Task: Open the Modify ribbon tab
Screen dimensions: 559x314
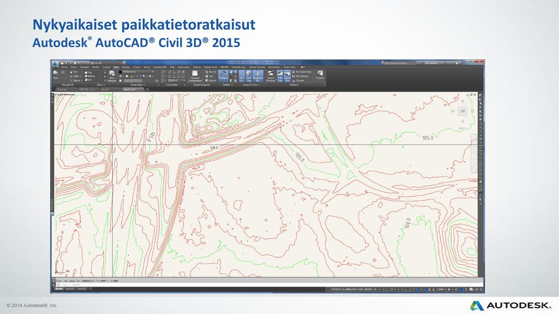Action: (96, 67)
